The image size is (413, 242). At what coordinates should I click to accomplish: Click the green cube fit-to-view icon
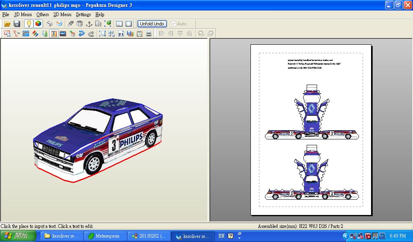tap(108, 24)
